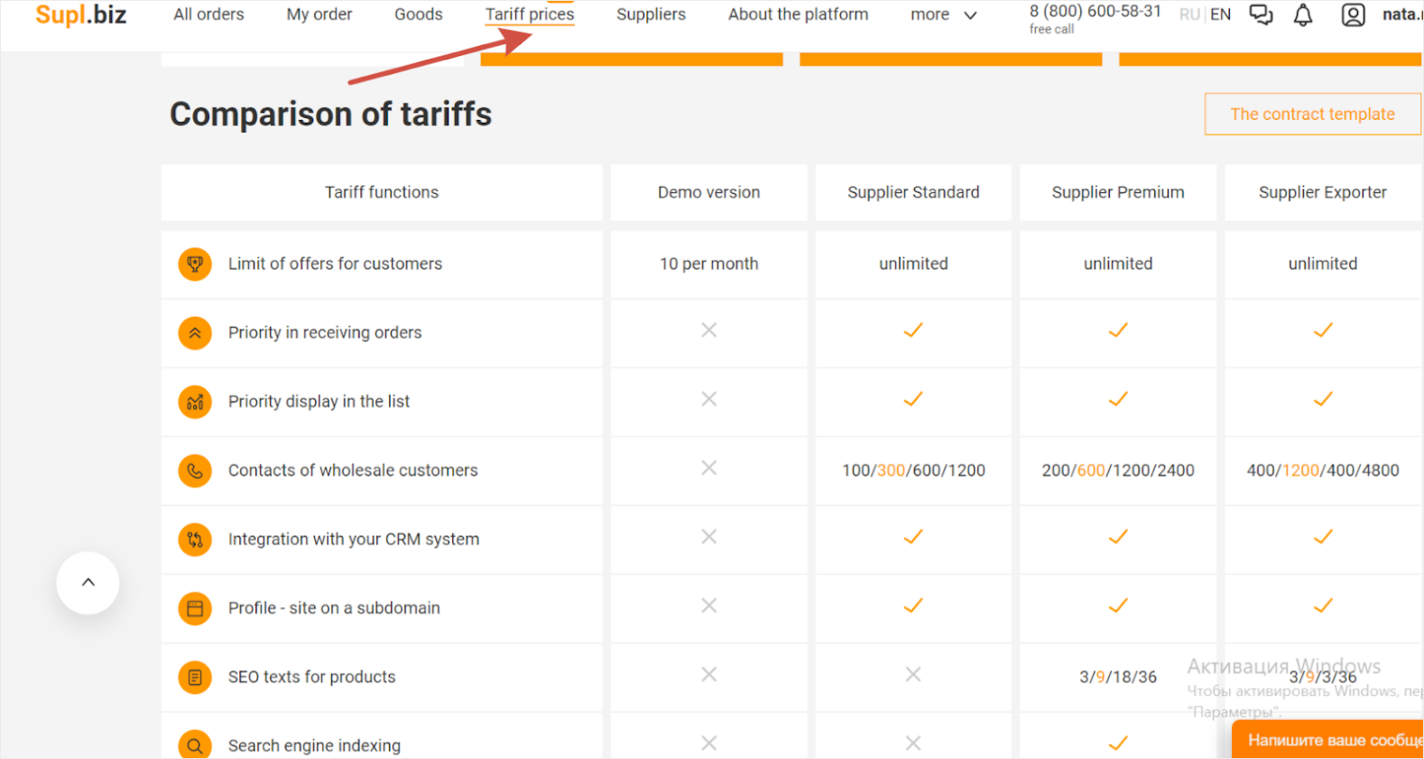Open the user profile avatar icon
The width and height of the screenshot is (1424, 759).
[x=1353, y=15]
